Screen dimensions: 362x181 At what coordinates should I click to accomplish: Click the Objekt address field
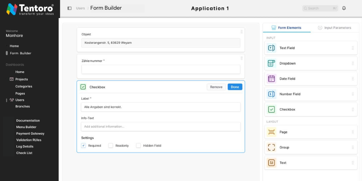(160, 43)
